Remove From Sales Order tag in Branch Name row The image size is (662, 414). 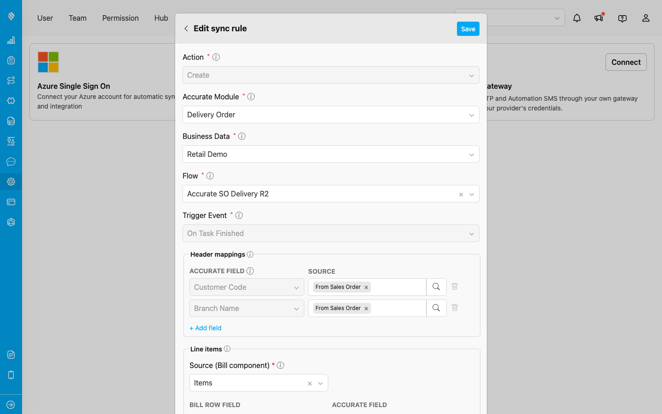click(366, 309)
